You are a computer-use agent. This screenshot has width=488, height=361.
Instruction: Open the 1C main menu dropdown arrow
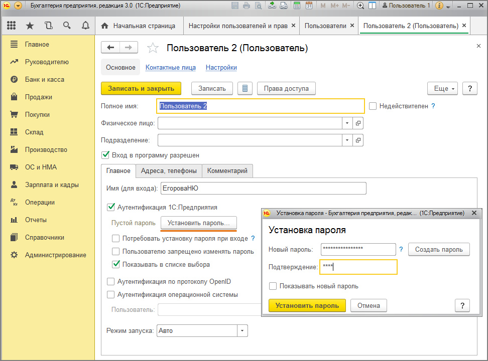point(18,6)
